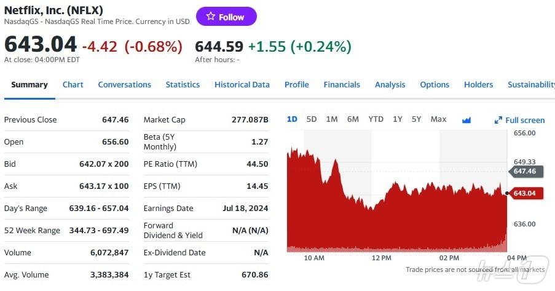Go to the Statistics tab
This screenshot has height=291, width=555.
click(x=183, y=85)
